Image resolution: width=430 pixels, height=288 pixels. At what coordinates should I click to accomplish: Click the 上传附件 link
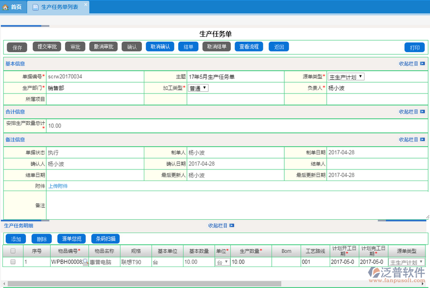(58, 186)
